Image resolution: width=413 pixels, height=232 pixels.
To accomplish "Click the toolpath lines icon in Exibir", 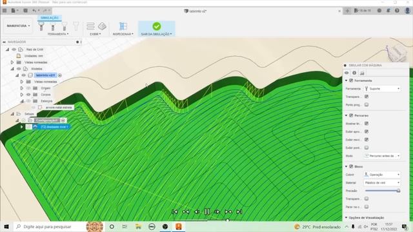I will tap(90, 26).
